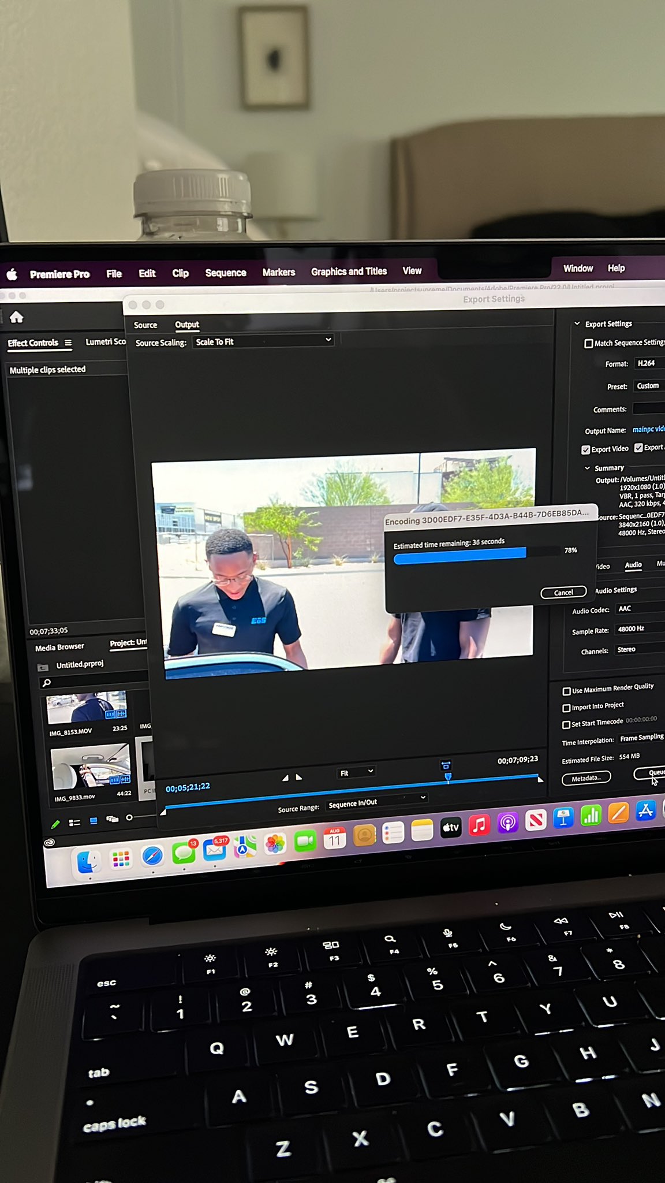Click the Set Out Point triangle icon

pyautogui.click(x=299, y=777)
